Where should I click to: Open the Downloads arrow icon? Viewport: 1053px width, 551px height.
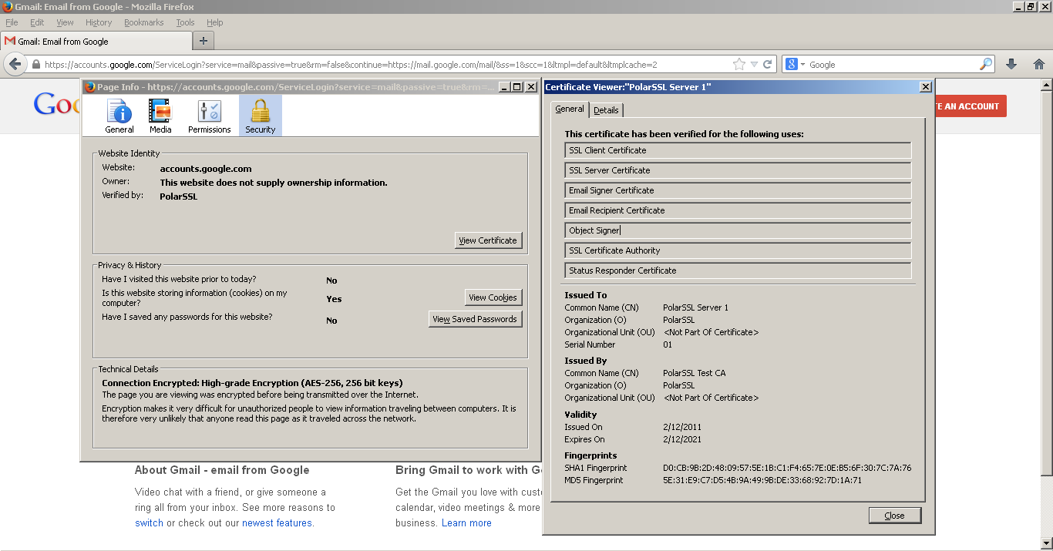[x=1011, y=65]
